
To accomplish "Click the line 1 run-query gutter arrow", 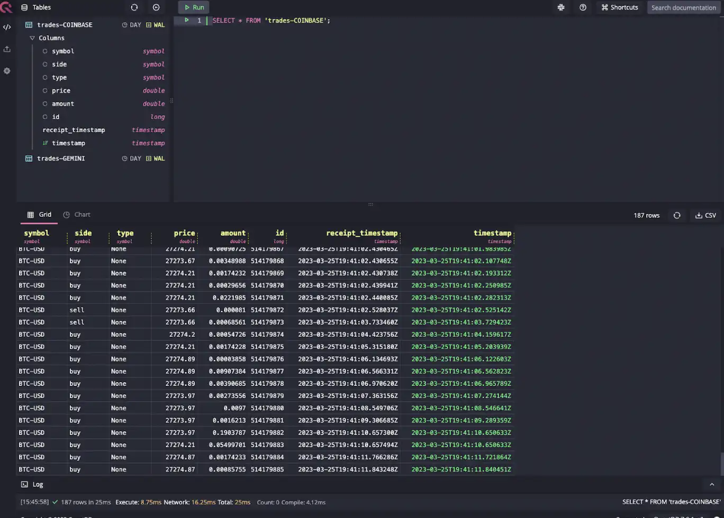I will coord(186,20).
